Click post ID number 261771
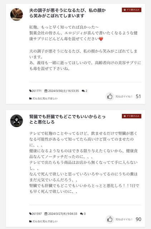 coord(36,91)
